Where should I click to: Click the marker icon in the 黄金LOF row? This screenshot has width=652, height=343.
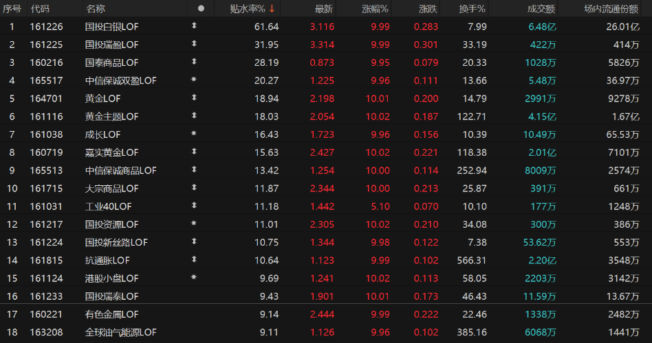[x=194, y=97]
